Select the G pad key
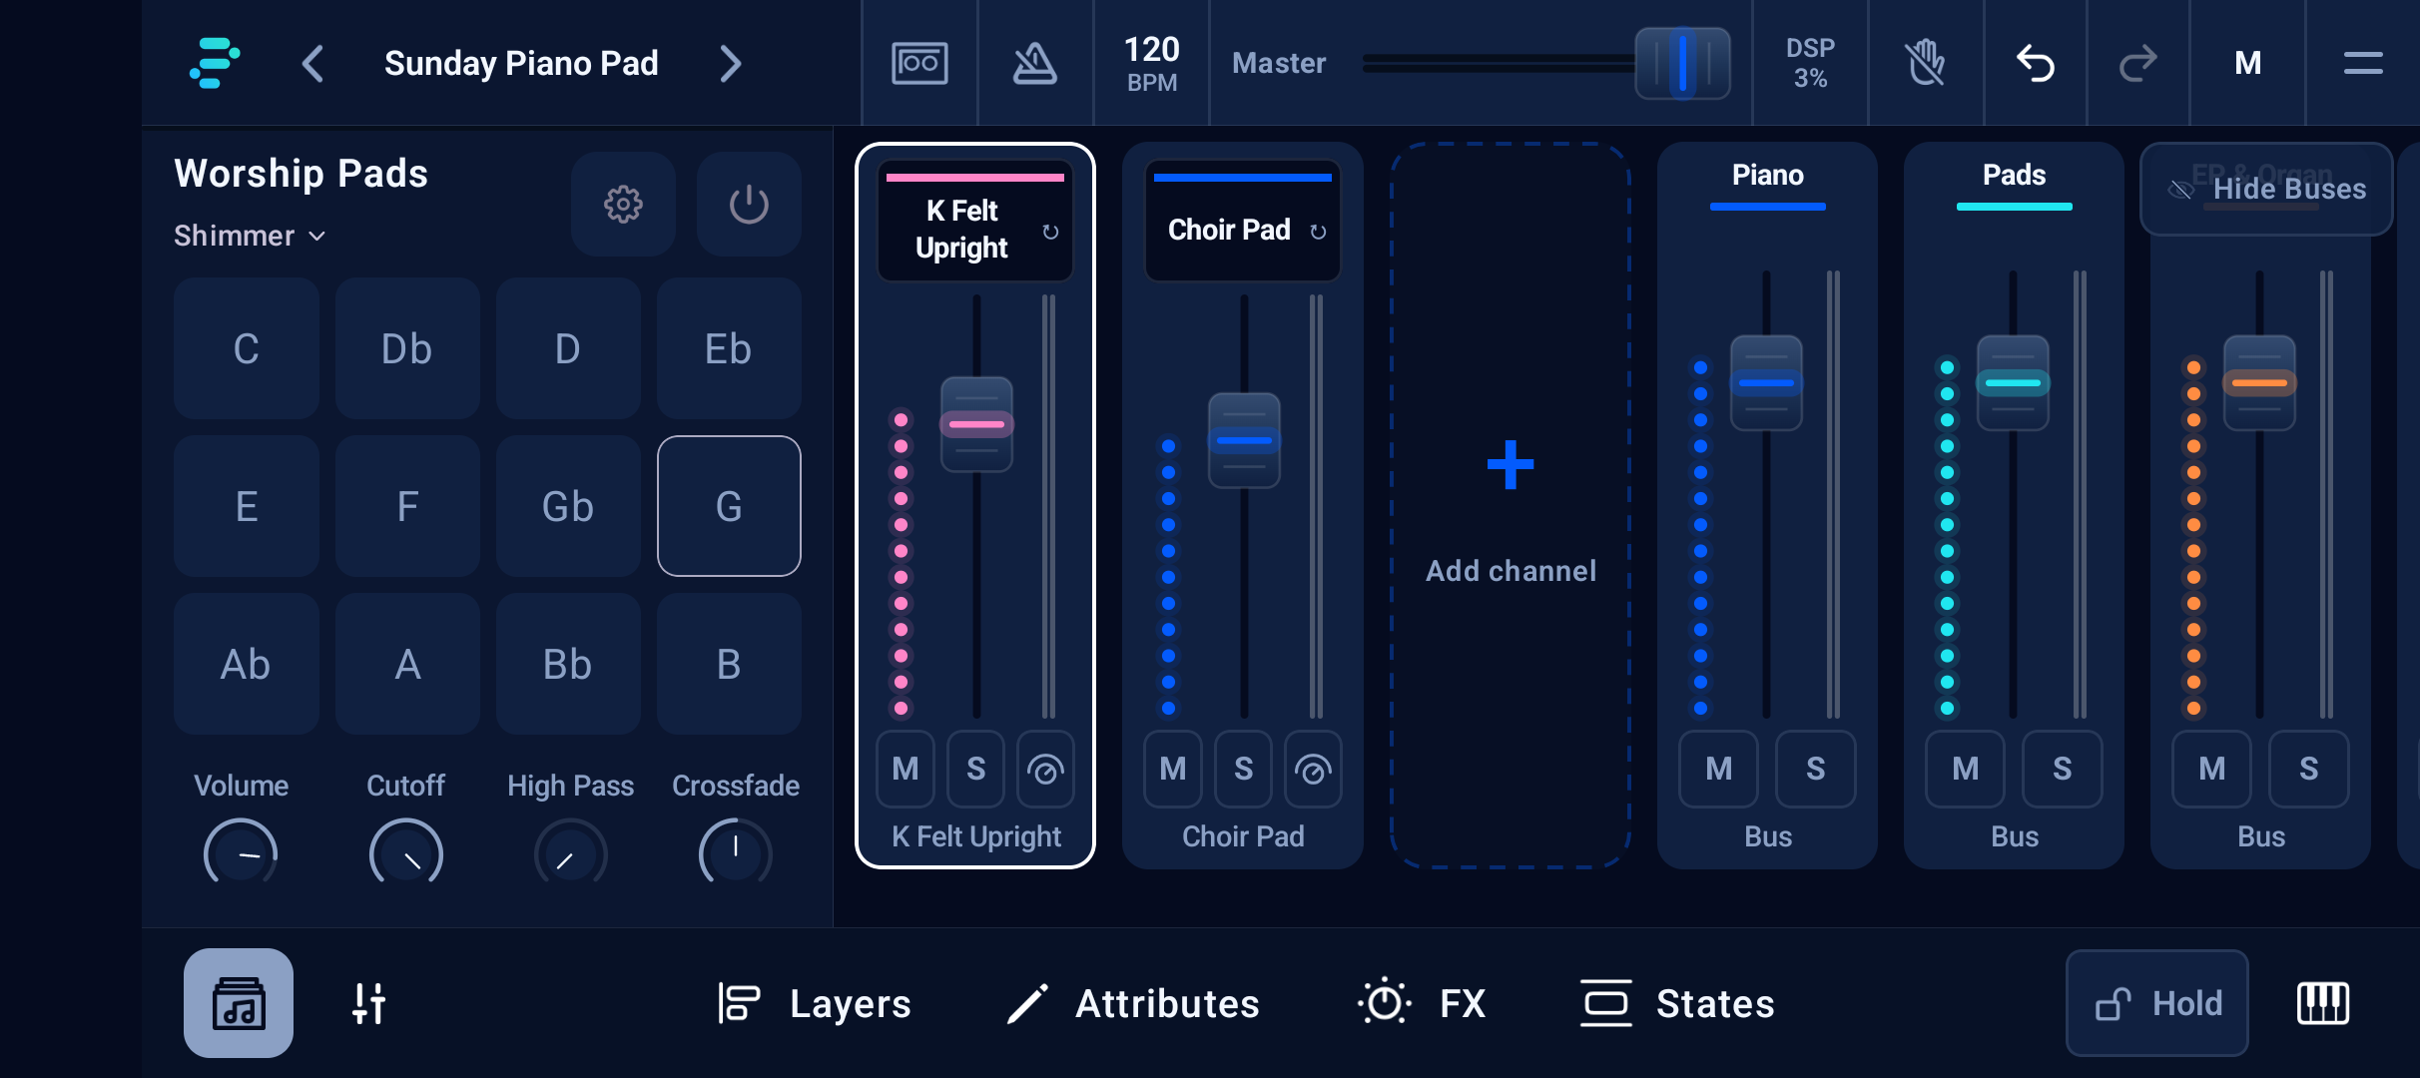Viewport: 2420px width, 1078px height. coord(729,506)
